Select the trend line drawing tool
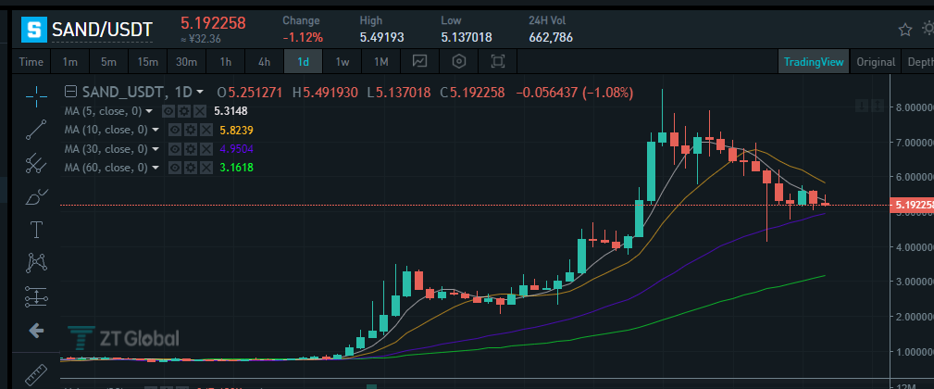Screen dimensions: 934x389 point(37,130)
